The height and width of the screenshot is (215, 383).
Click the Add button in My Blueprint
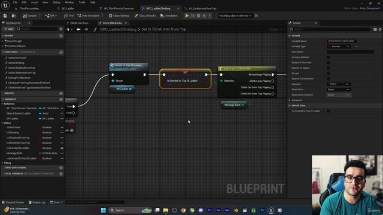pyautogui.click(x=9, y=29)
